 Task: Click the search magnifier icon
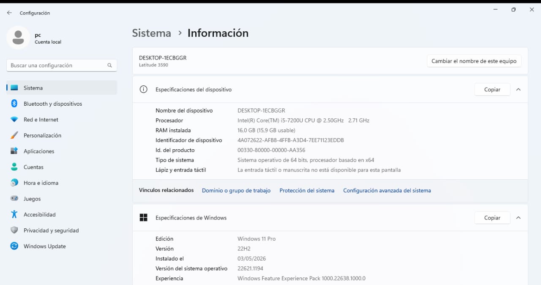coord(109,66)
